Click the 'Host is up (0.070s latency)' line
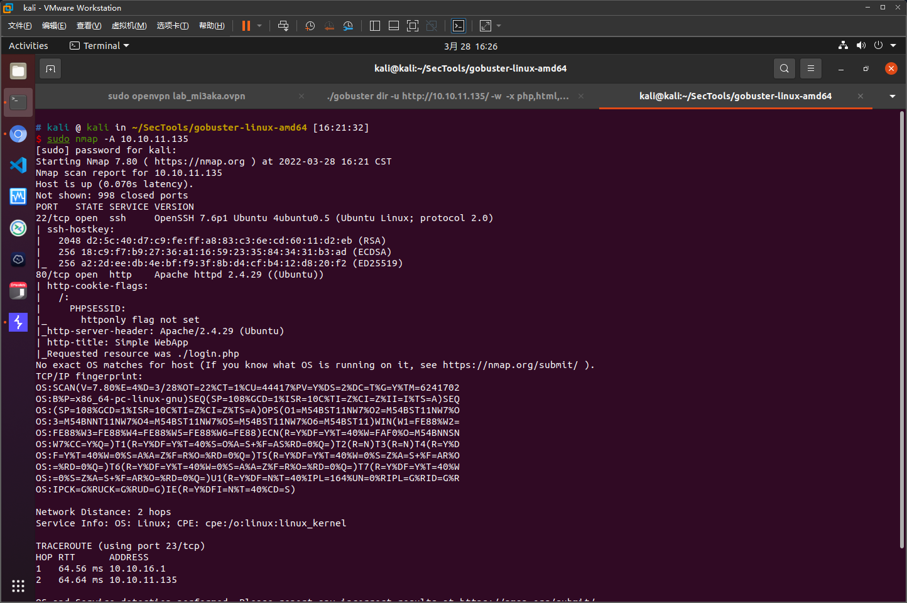Viewport: 907px width, 603px height. [115, 184]
